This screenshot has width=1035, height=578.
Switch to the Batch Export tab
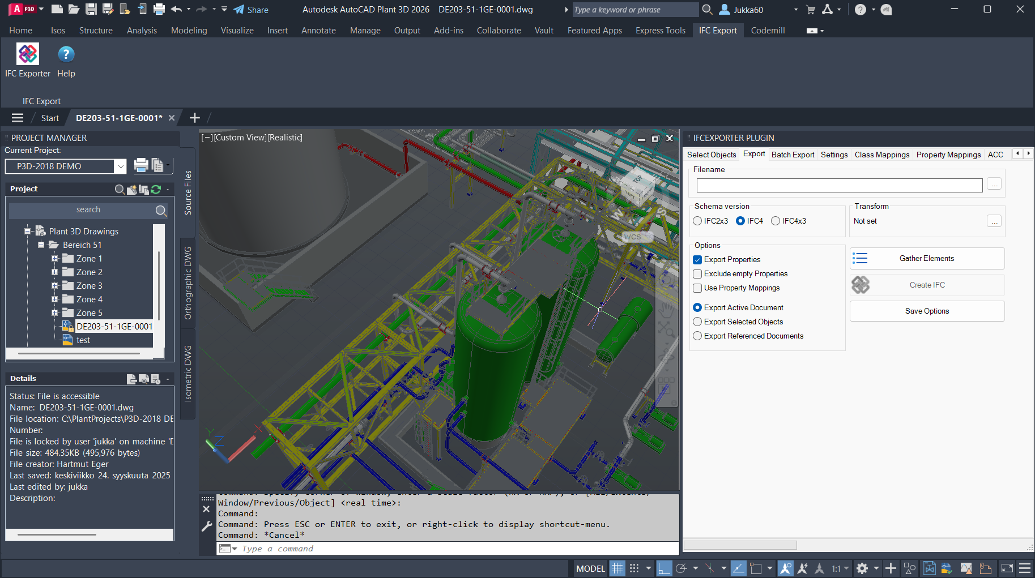(792, 155)
